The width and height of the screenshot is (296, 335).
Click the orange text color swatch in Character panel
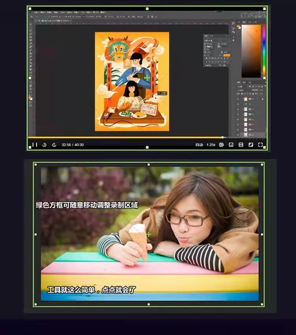click(227, 55)
